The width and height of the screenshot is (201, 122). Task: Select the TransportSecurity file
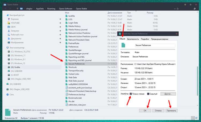point(76,71)
